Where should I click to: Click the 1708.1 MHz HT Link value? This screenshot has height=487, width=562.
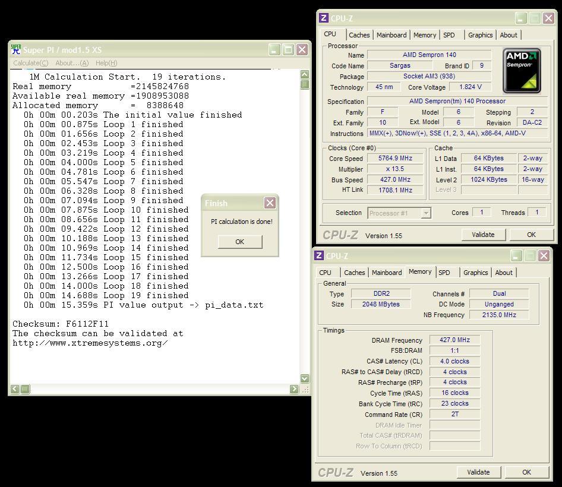pos(395,190)
